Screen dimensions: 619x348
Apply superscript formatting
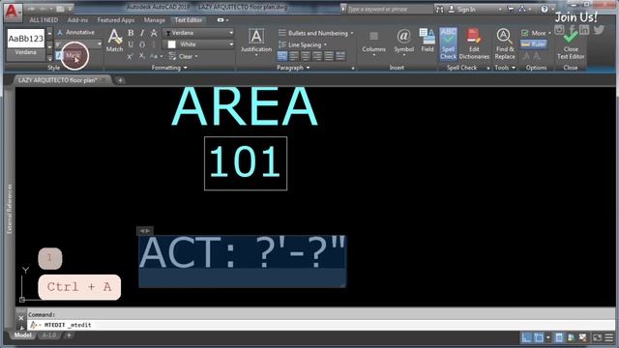pyautogui.click(x=131, y=56)
